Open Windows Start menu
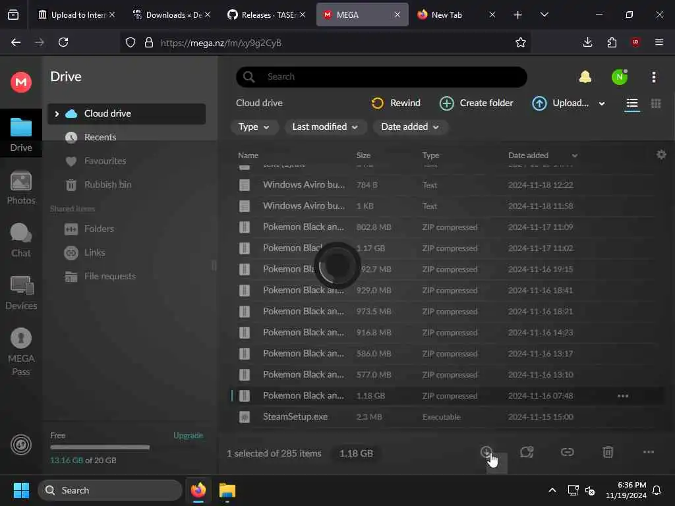 click(22, 490)
